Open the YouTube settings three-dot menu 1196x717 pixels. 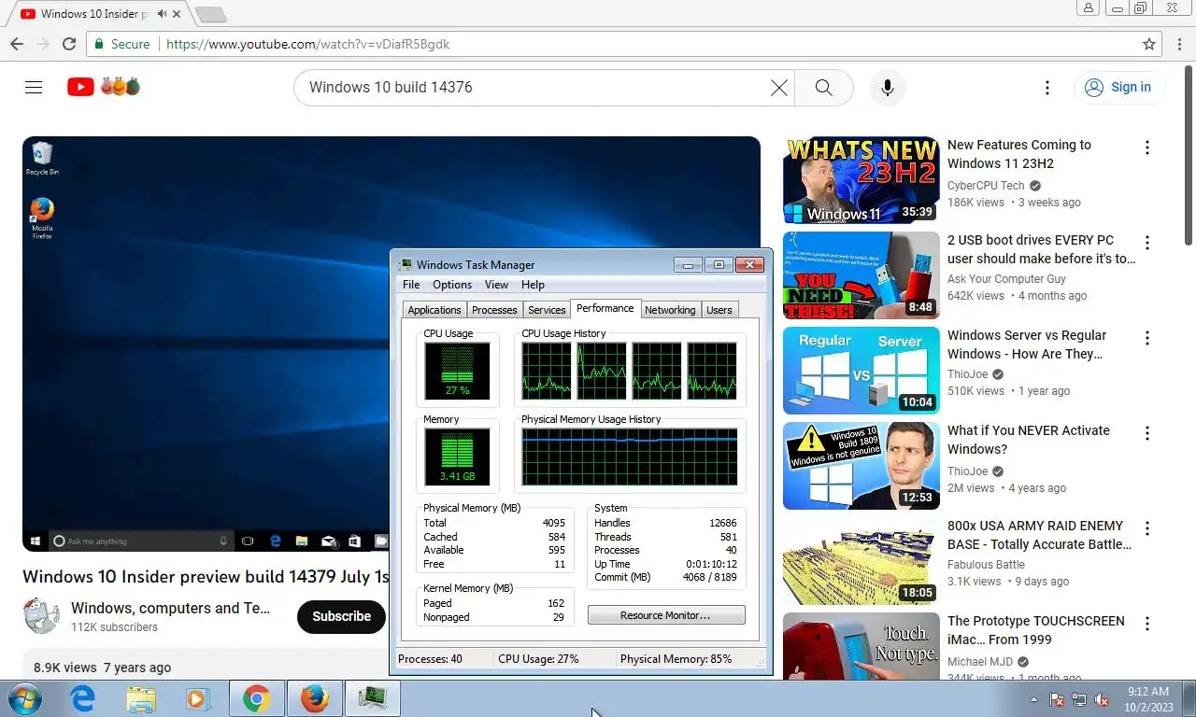[x=1047, y=88]
